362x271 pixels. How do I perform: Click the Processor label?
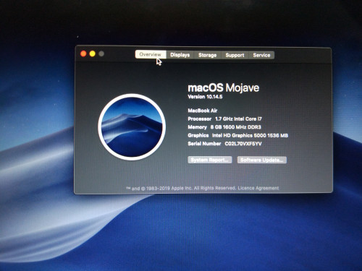coord(200,119)
